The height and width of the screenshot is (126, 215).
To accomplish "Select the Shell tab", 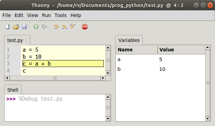I will (13, 90).
